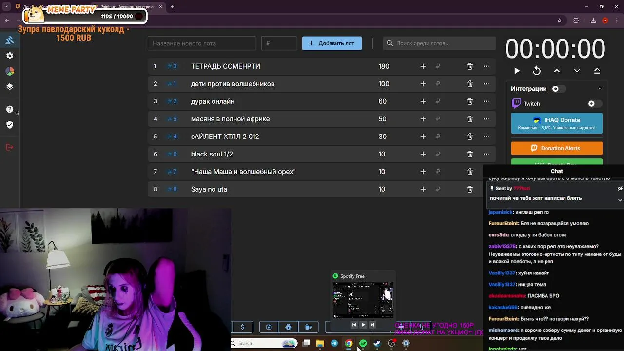Click the Windows taskbar Search box
Image resolution: width=624 pixels, height=351 pixels.
(264, 343)
